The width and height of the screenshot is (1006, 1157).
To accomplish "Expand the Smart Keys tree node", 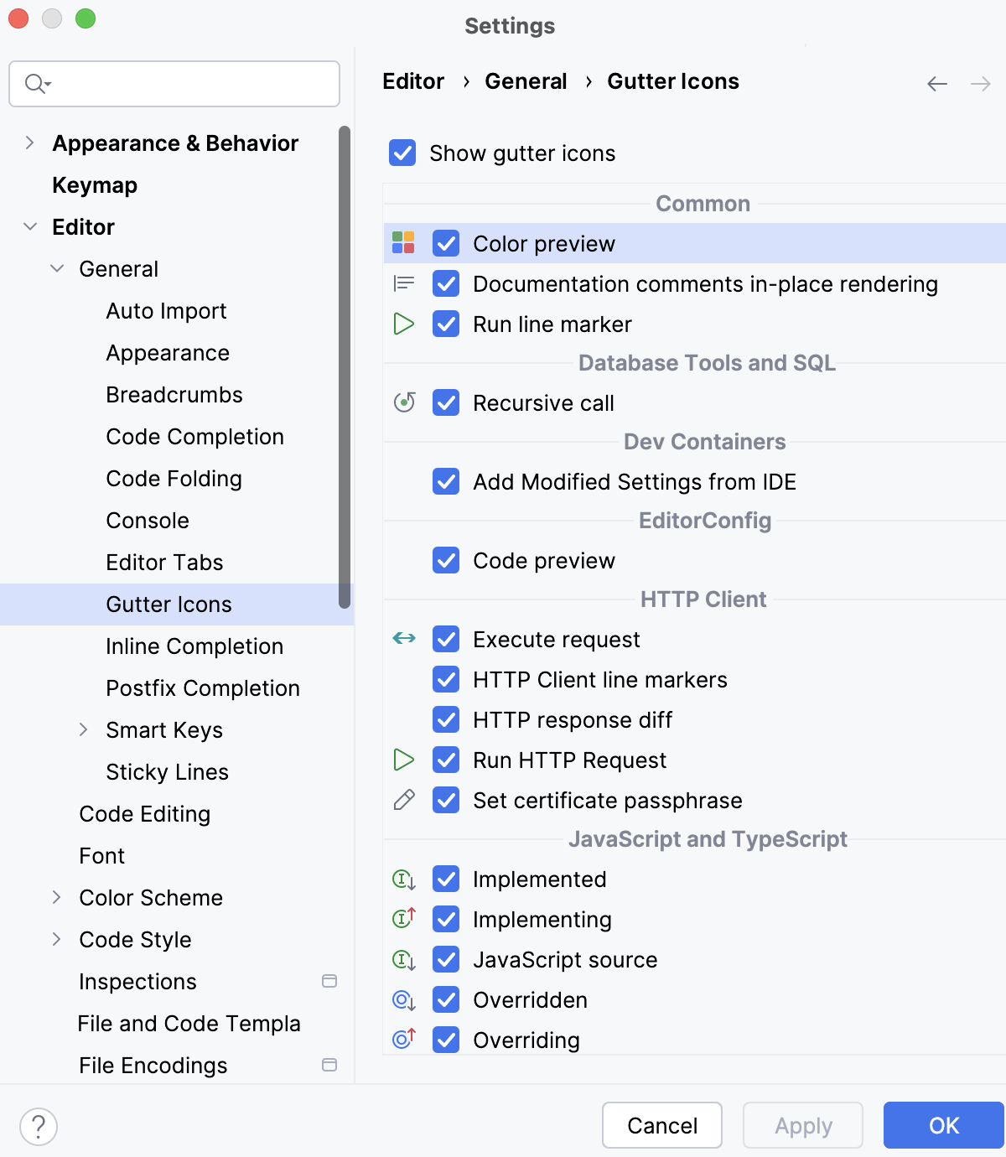I will coord(84,729).
